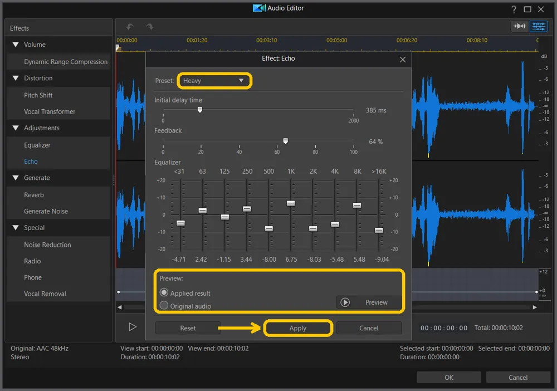Cancel the Echo effect dialog

[369, 328]
